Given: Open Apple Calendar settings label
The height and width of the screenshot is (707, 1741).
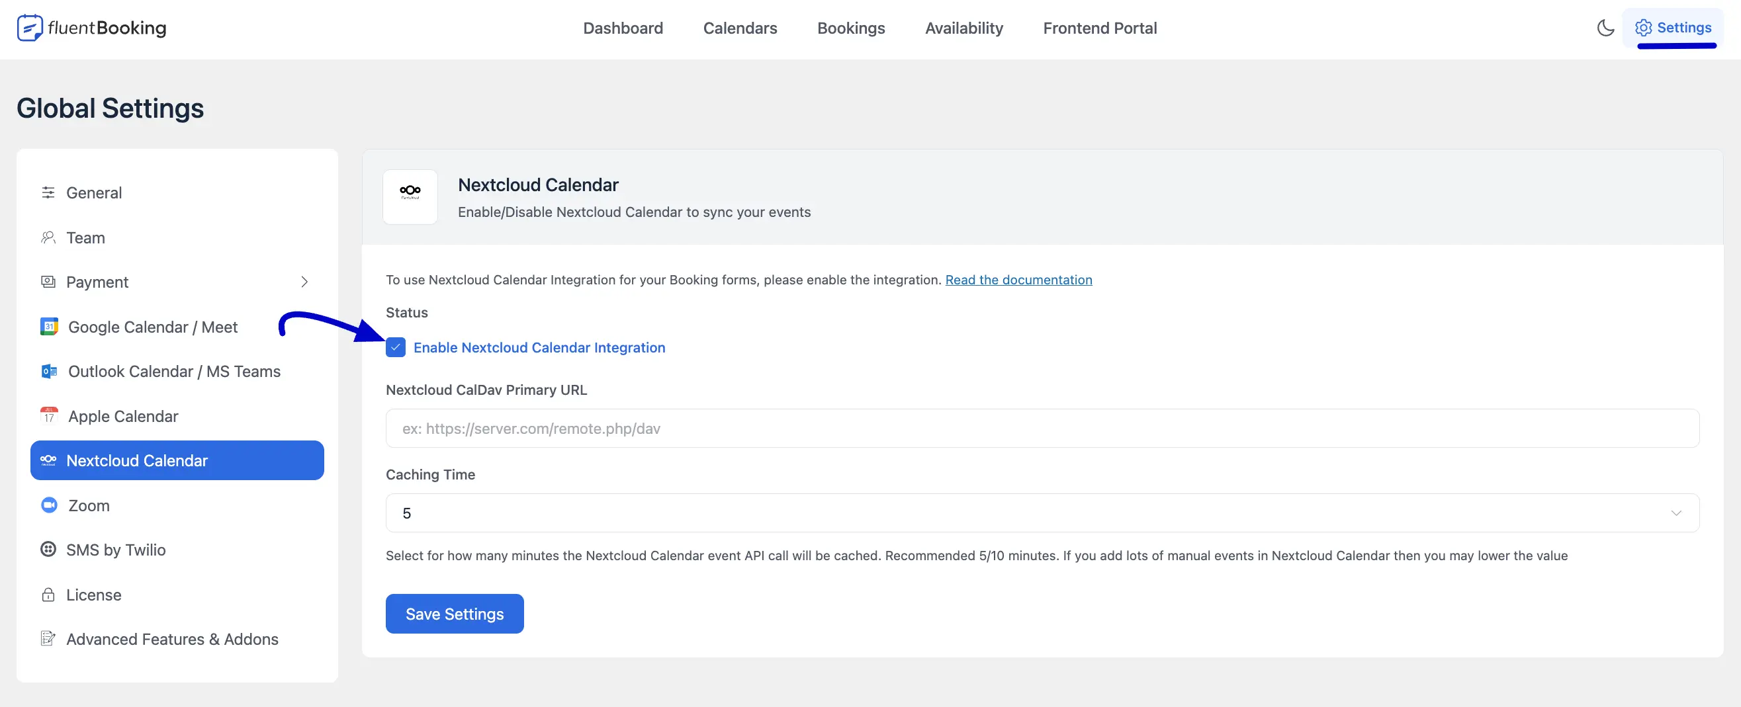Looking at the screenshot, I should (x=123, y=416).
